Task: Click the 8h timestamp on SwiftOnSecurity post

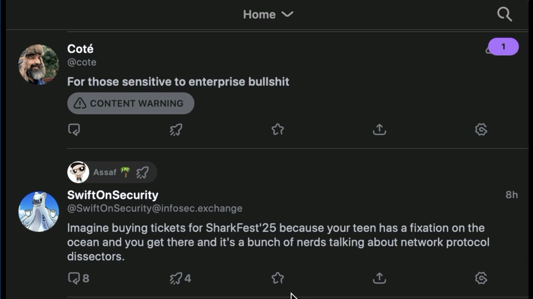Action: (x=511, y=195)
